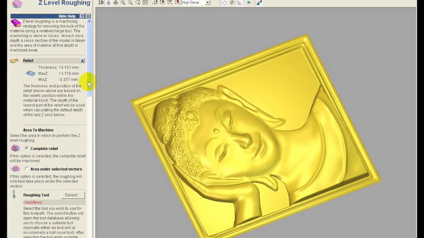Click the previous zoom view icon

[x=138, y=3]
